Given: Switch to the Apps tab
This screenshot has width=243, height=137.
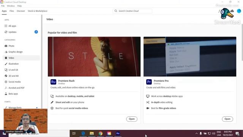Looking at the screenshot, I should [4, 11].
